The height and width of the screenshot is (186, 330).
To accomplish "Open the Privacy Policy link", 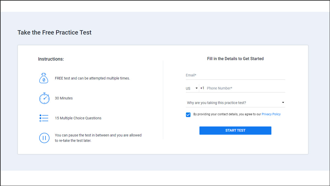I will [x=271, y=114].
